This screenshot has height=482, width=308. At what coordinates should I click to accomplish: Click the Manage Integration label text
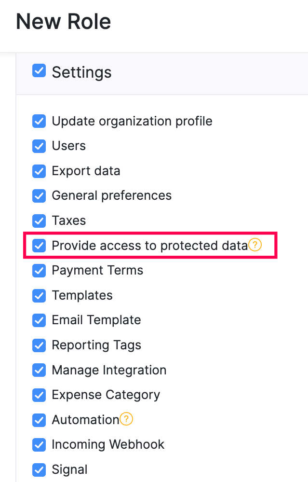pyautogui.click(x=109, y=370)
